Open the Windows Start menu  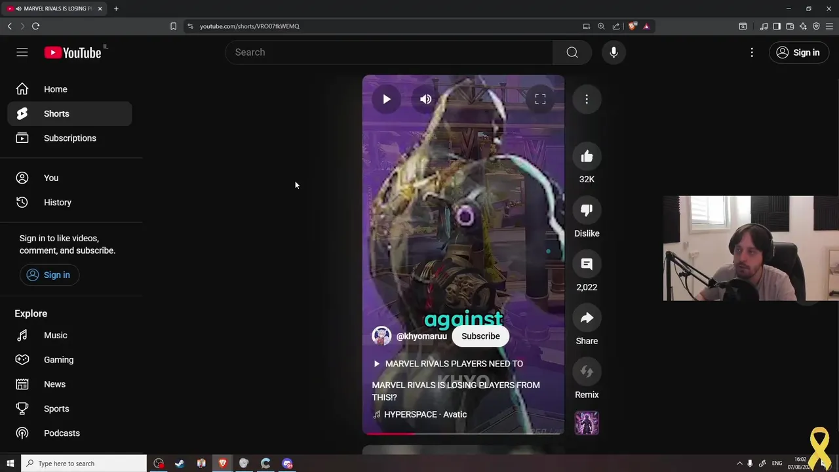10,463
